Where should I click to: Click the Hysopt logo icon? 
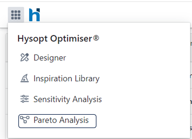click(34, 15)
